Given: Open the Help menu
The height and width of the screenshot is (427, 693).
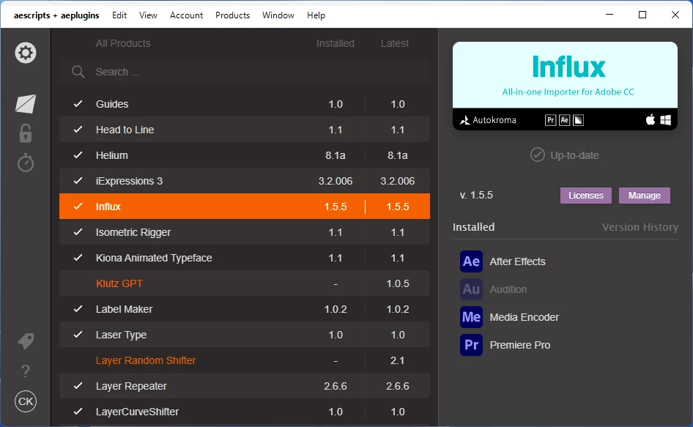Looking at the screenshot, I should point(316,15).
